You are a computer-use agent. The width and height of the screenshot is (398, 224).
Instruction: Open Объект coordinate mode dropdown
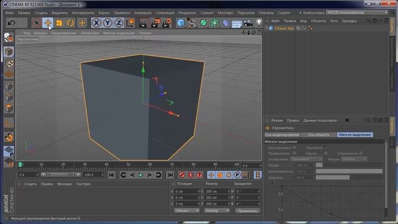(x=187, y=211)
